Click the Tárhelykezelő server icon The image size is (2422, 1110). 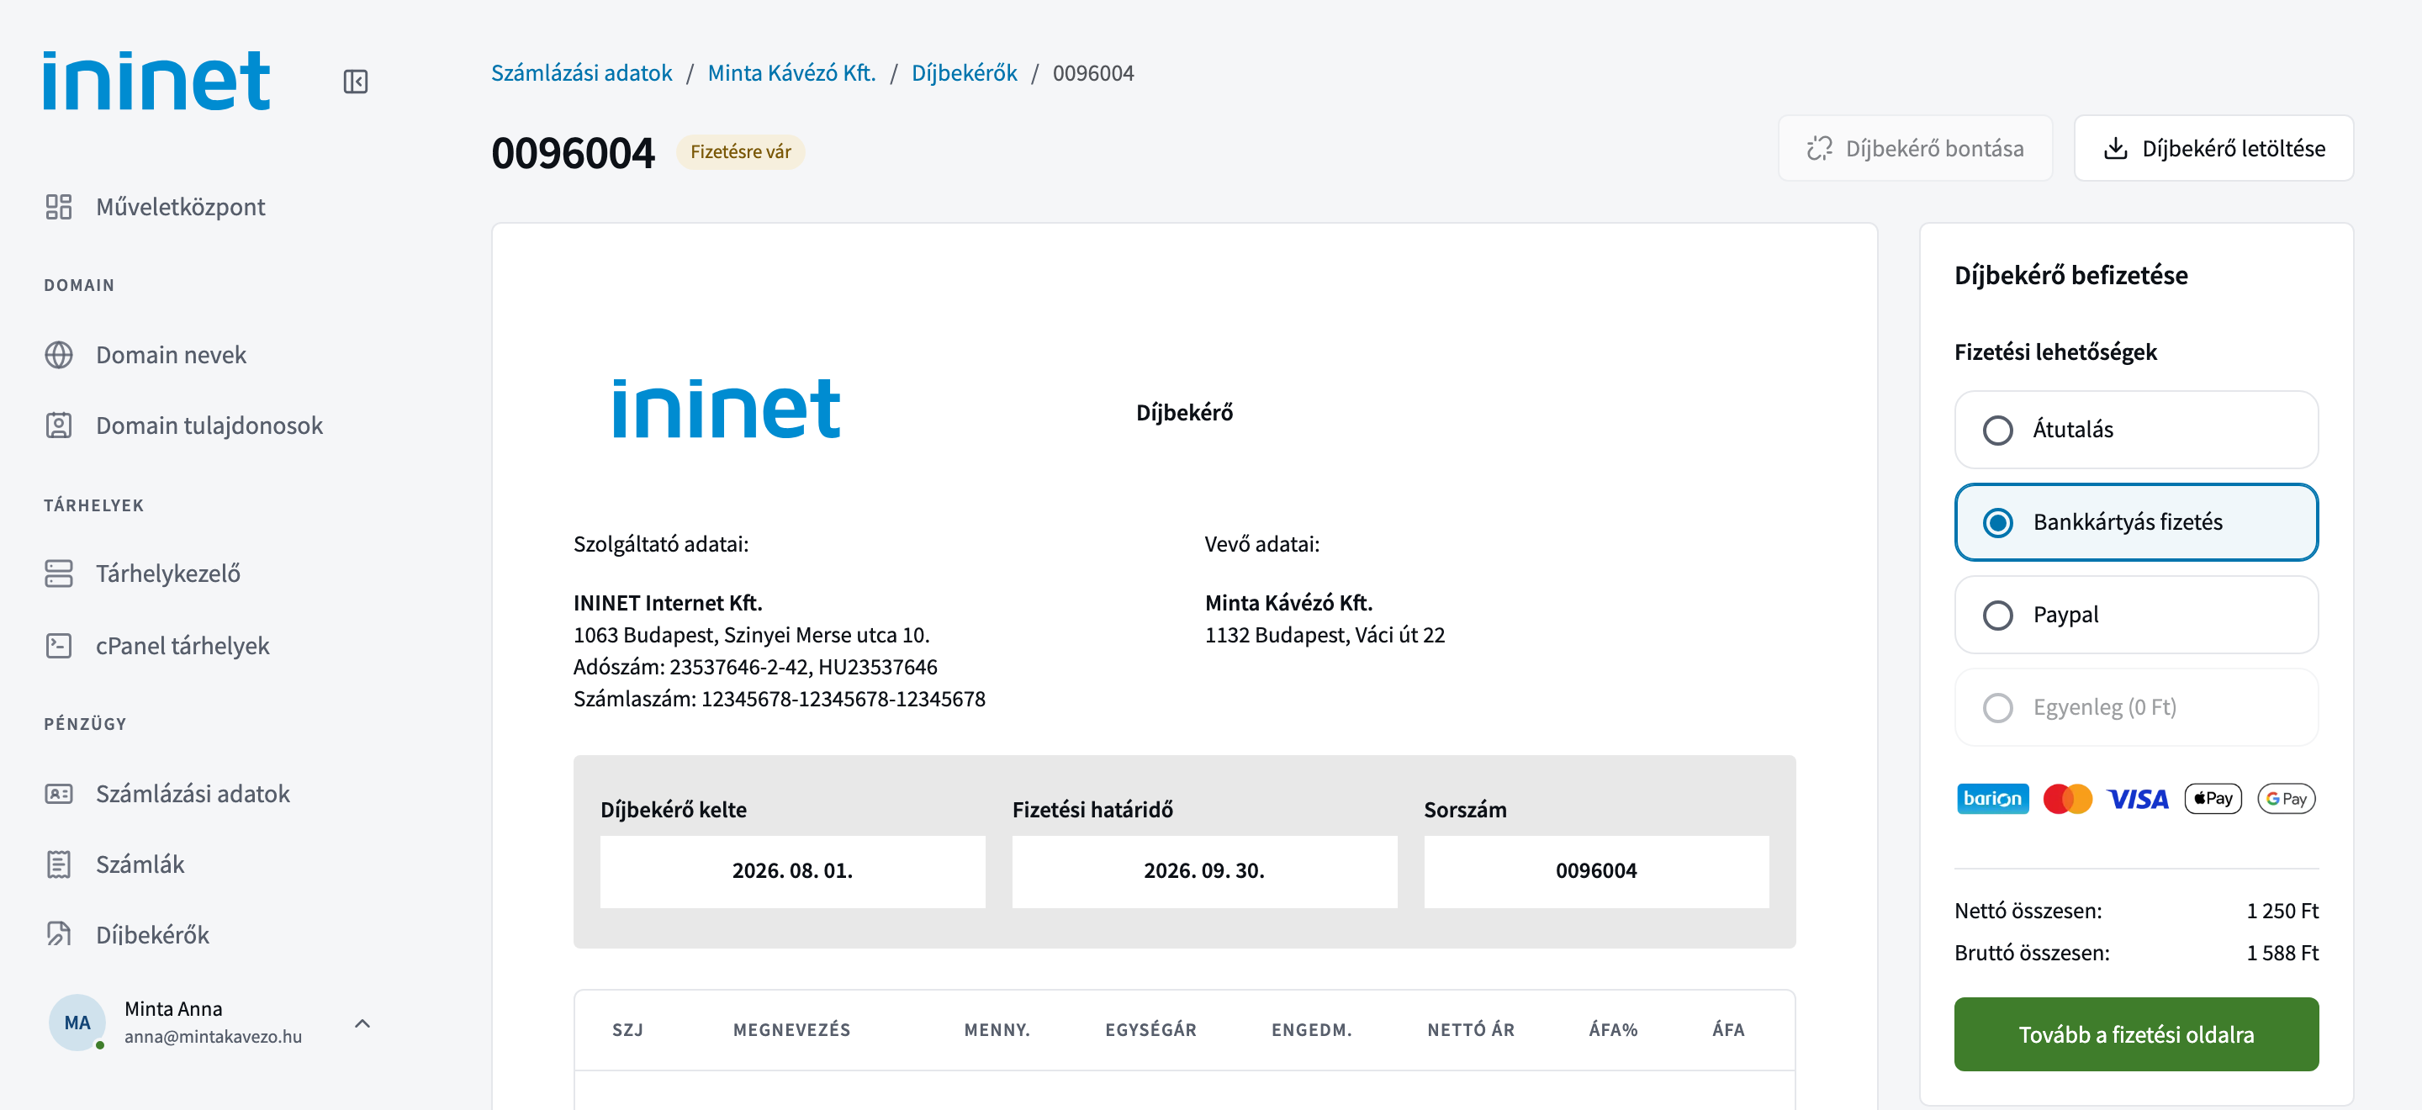pyautogui.click(x=58, y=573)
